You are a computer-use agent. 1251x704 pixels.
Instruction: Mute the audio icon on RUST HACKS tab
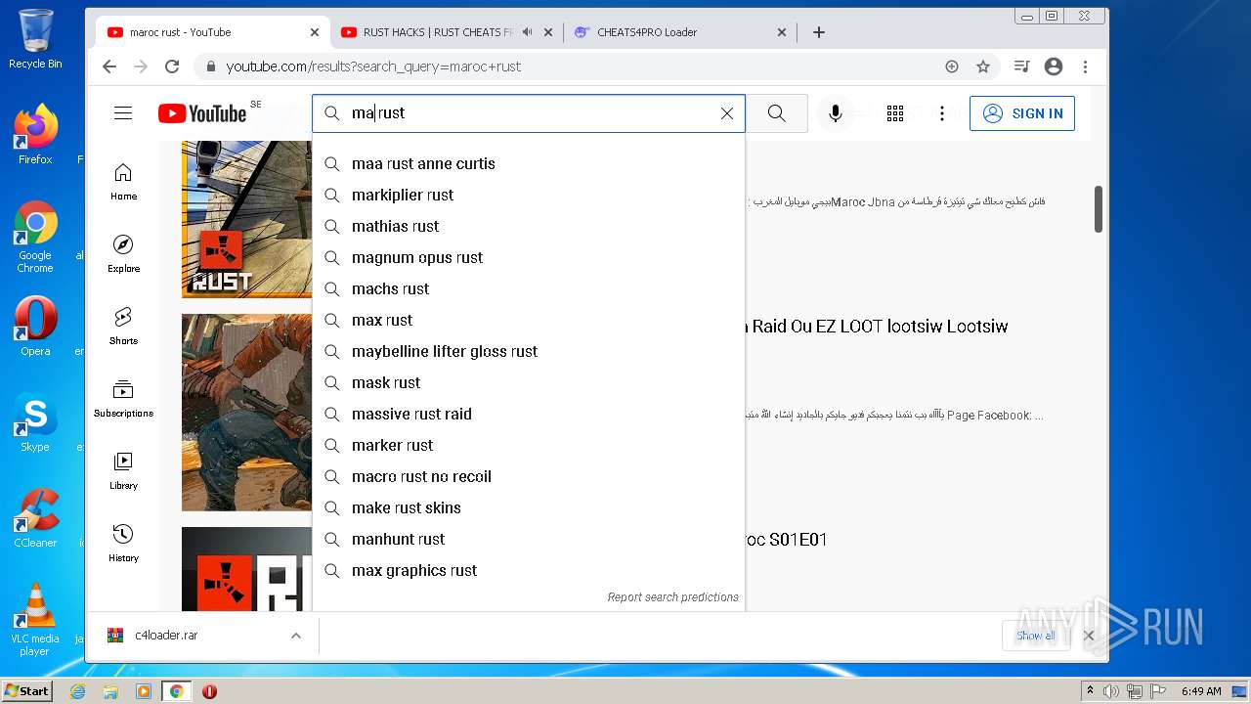pos(528,32)
